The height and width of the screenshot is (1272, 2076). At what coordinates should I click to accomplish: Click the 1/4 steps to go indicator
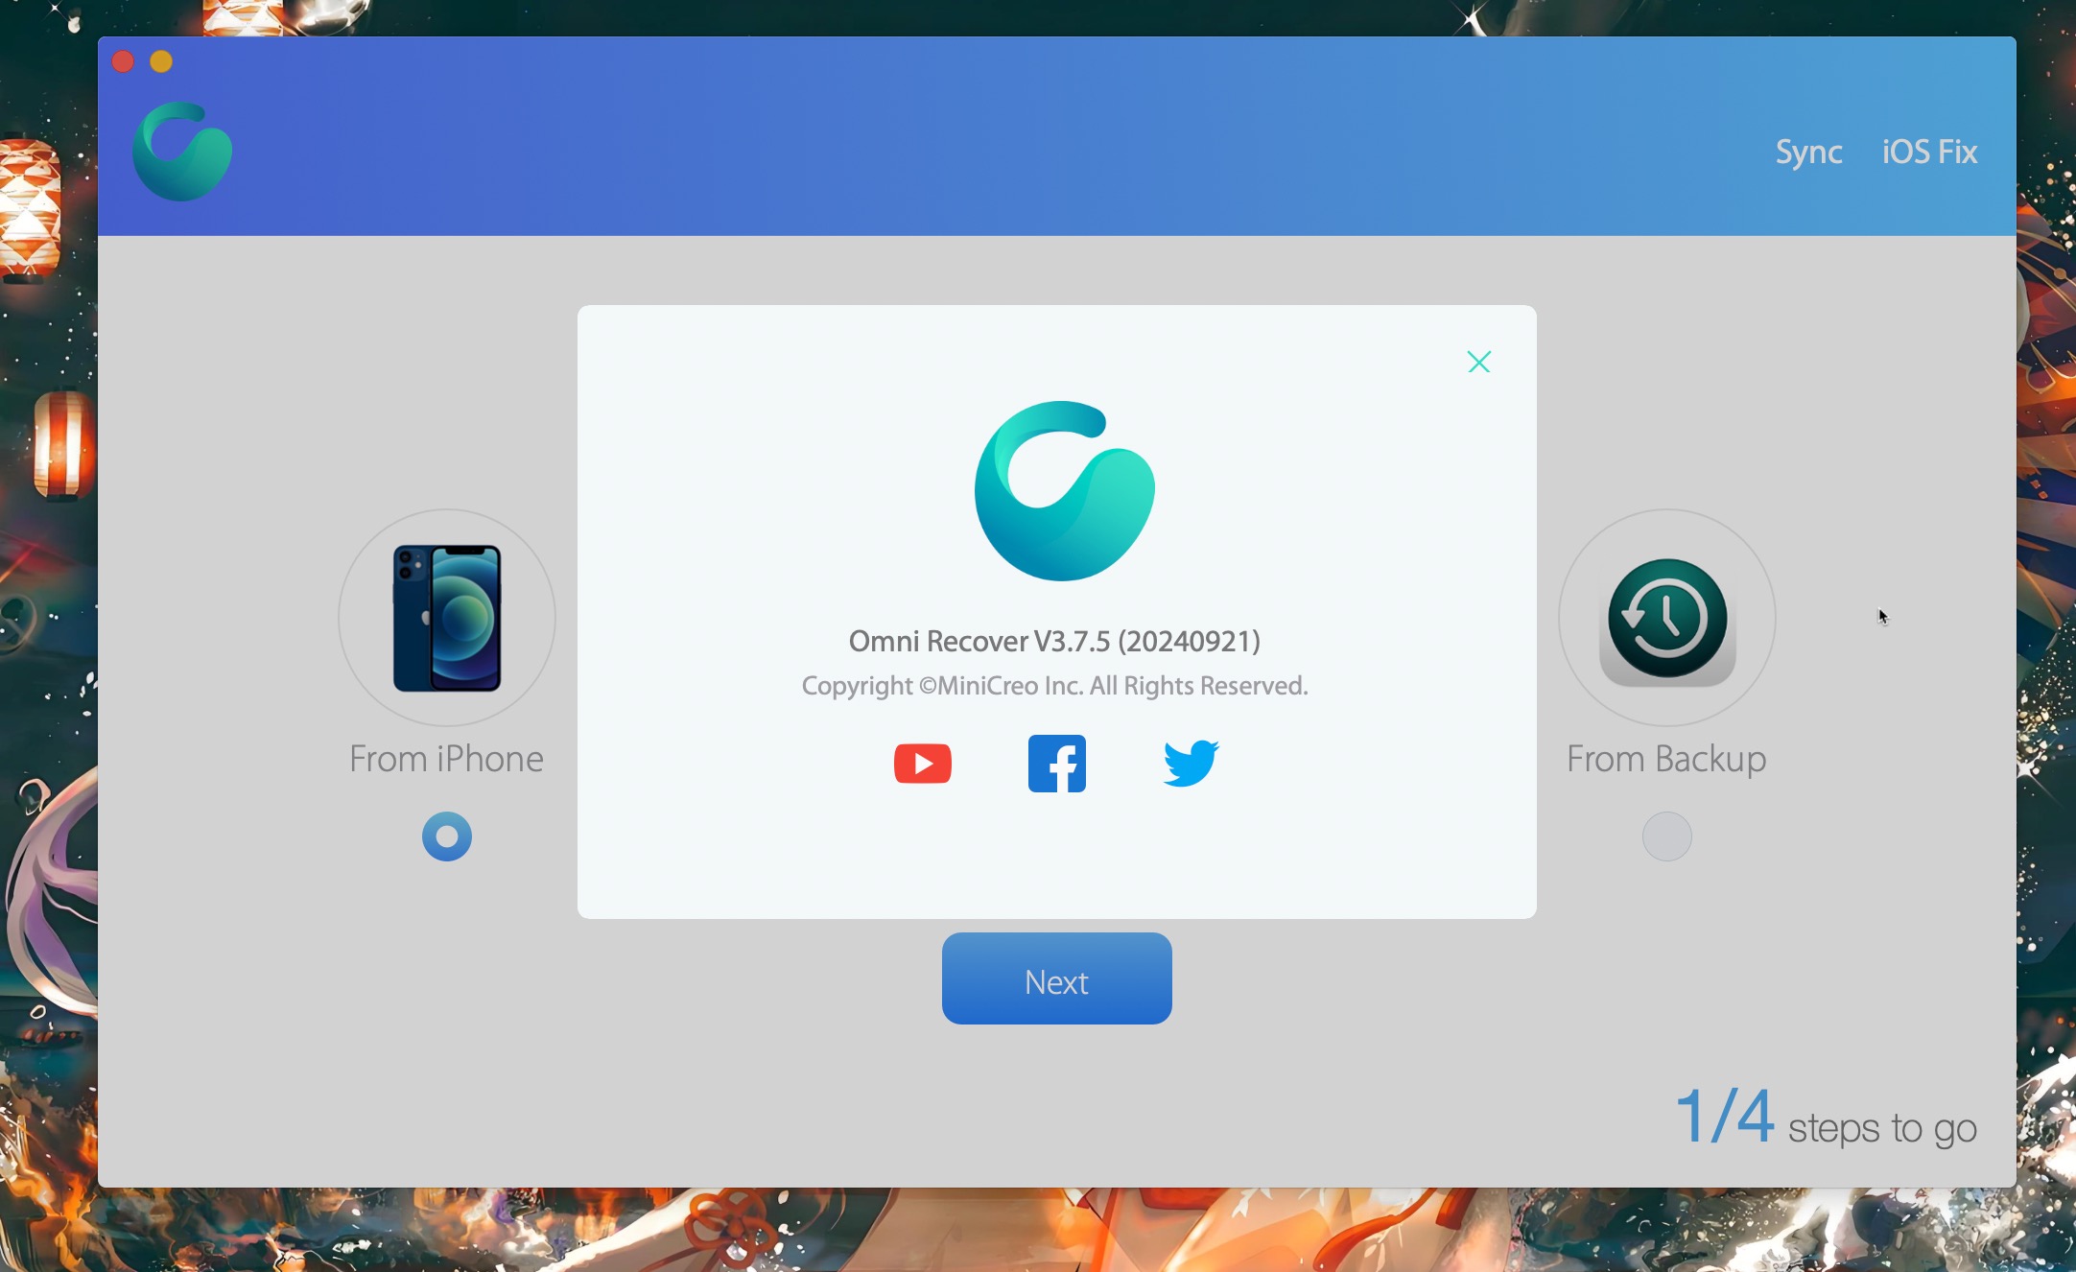1826,1119
